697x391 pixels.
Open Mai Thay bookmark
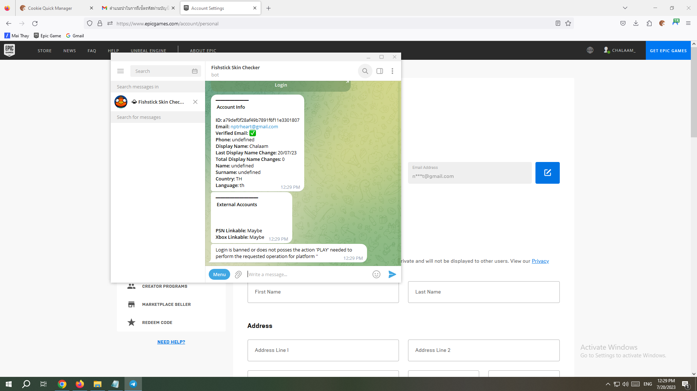coord(17,36)
